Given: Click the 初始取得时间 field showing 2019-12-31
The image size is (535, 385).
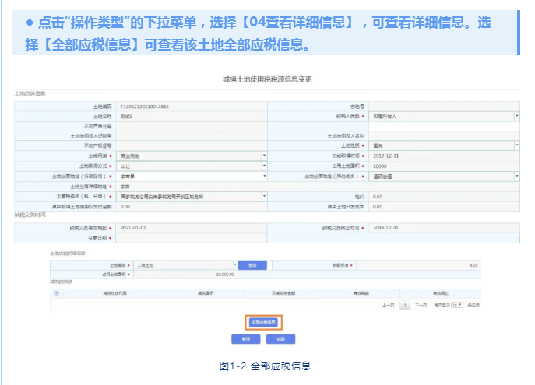Looking at the screenshot, I should (444, 156).
